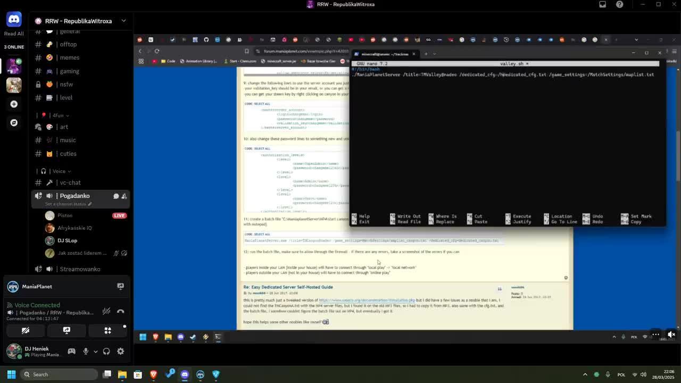Open input device options arrow beside microphone
The height and width of the screenshot is (383, 681).
coord(96,351)
